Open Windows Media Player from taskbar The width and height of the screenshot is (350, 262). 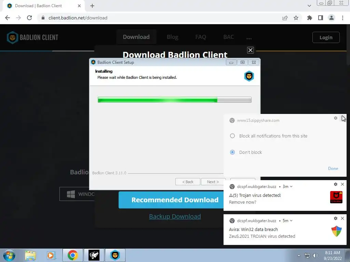(x=51, y=255)
